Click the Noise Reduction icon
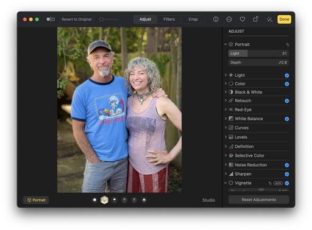 231,165
